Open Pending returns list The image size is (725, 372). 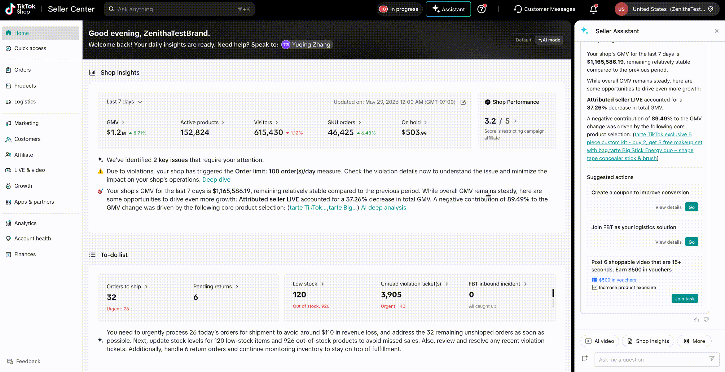[216, 287]
